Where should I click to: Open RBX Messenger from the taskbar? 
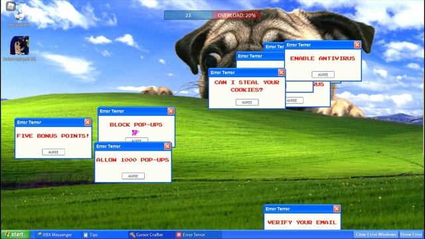tap(54, 234)
